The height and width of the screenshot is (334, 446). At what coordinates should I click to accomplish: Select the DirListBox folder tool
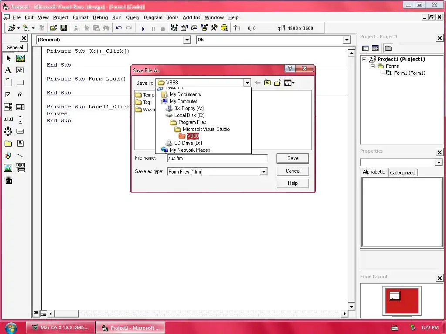8,144
